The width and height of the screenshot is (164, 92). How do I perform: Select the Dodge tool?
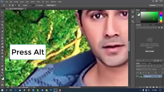pos(2,53)
